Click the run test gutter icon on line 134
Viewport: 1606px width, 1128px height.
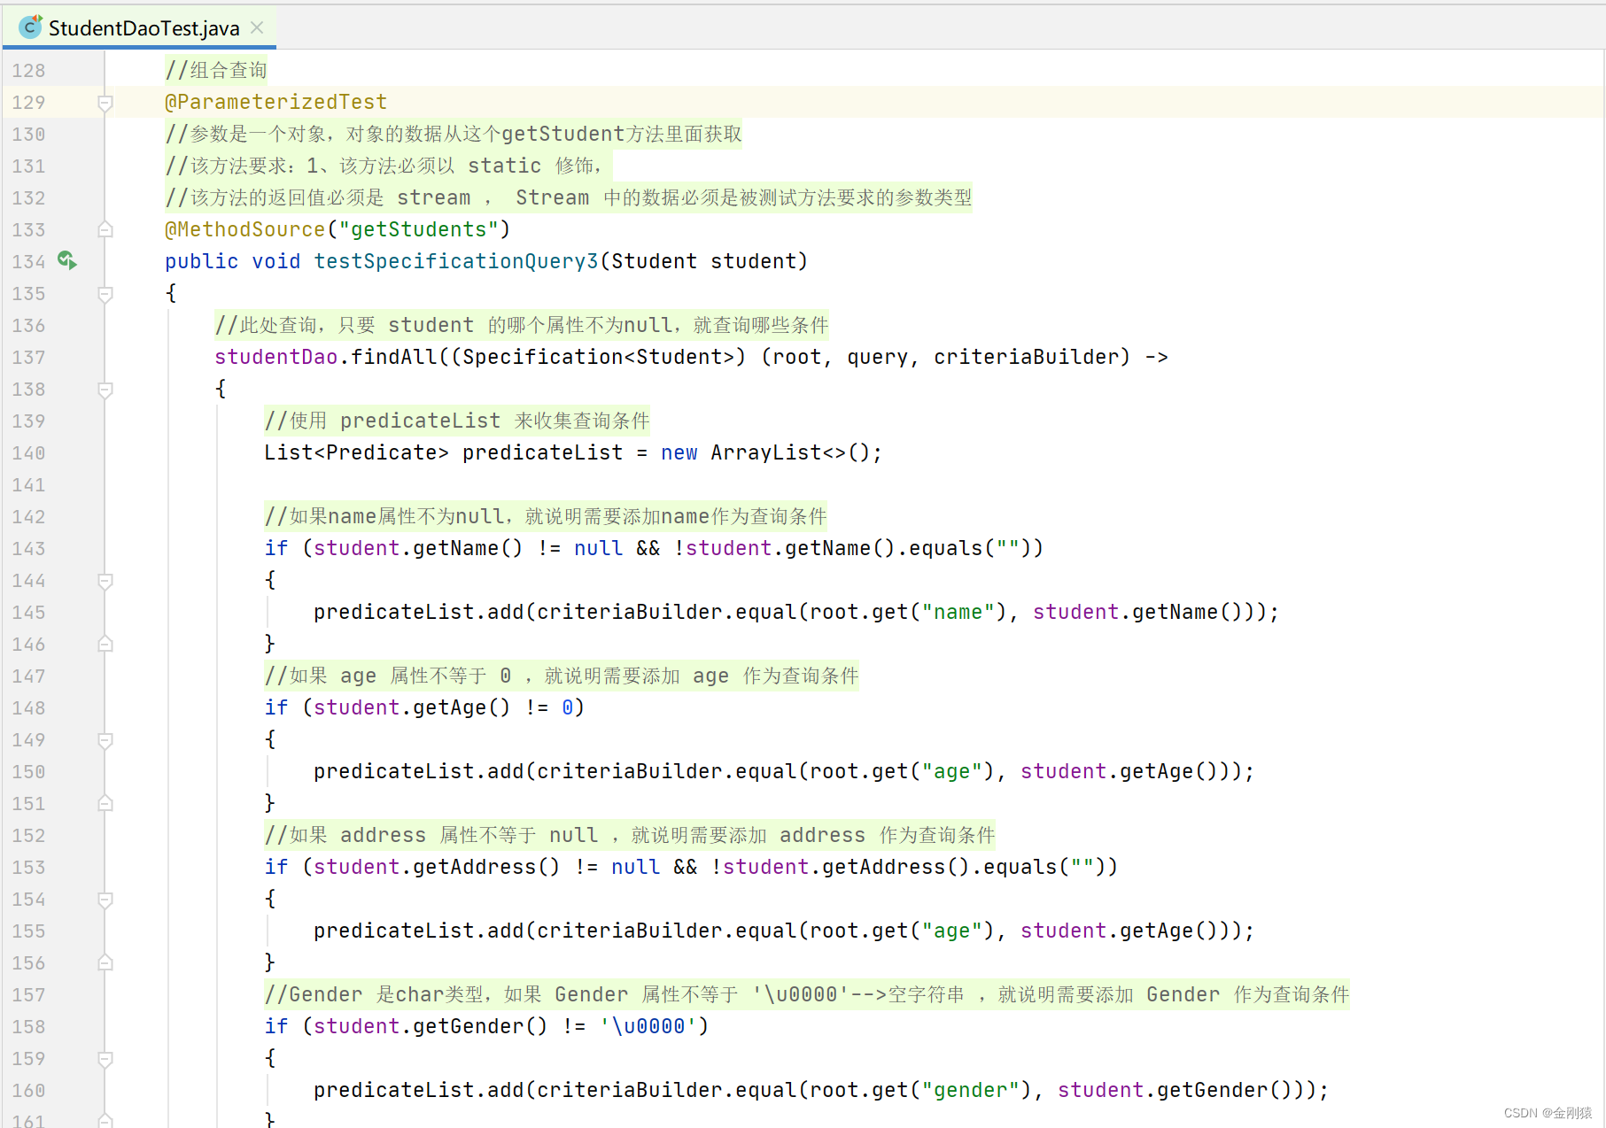[x=67, y=260]
